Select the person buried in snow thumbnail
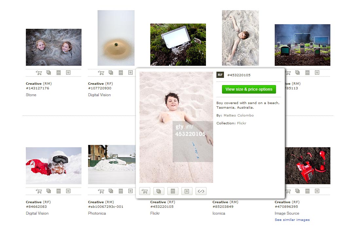The height and width of the screenshot is (231, 351). coord(54,166)
